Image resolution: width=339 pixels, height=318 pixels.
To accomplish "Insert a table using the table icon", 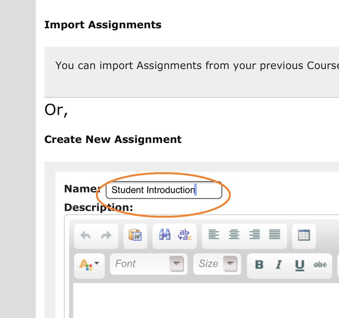I will 304,235.
